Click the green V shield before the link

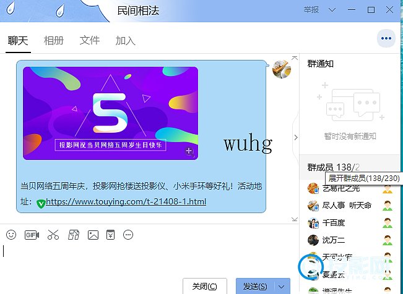click(41, 204)
